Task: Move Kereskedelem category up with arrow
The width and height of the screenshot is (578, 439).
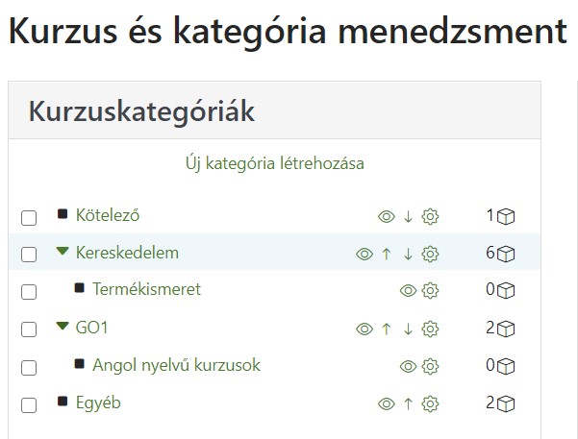Action: (387, 255)
